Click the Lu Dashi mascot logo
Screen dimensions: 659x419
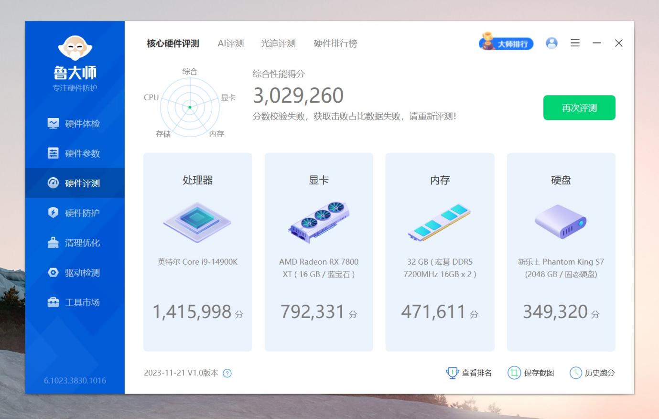[75, 48]
